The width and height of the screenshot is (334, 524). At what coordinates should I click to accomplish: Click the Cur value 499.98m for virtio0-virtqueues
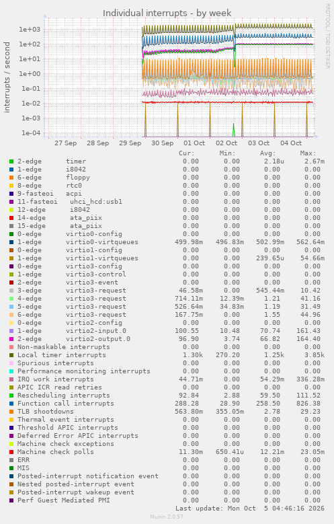click(189, 242)
